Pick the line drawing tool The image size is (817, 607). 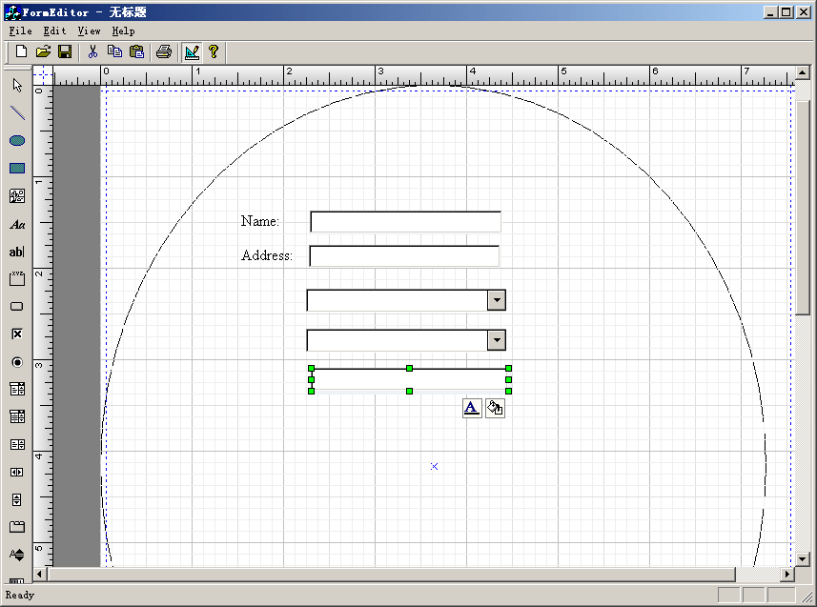[x=17, y=113]
